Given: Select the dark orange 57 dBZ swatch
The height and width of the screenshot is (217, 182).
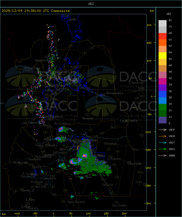Looking at the screenshot, I should (x=162, y=43).
